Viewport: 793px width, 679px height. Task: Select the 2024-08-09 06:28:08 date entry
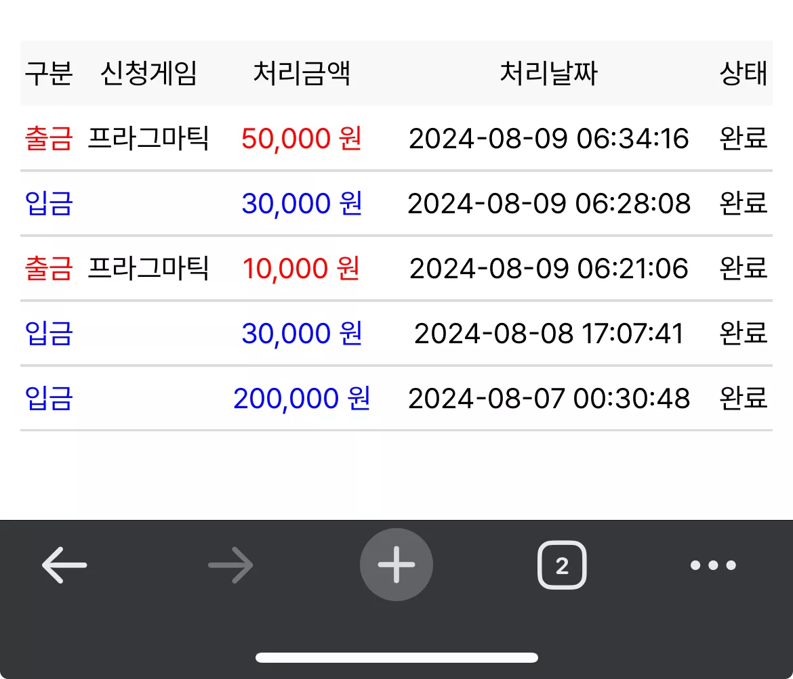(x=549, y=204)
